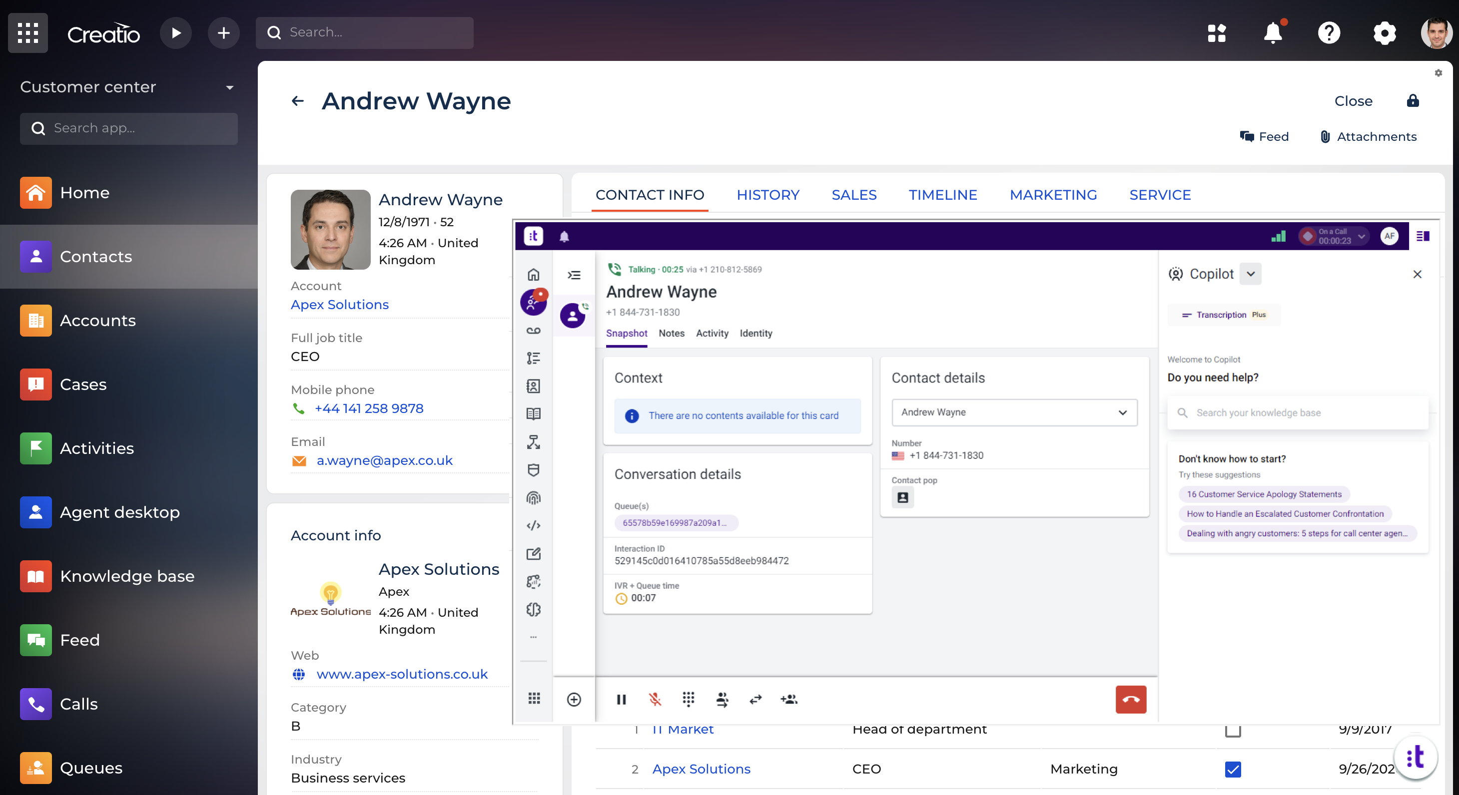Focus the global Search field
The image size is (1459, 795).
(x=364, y=33)
